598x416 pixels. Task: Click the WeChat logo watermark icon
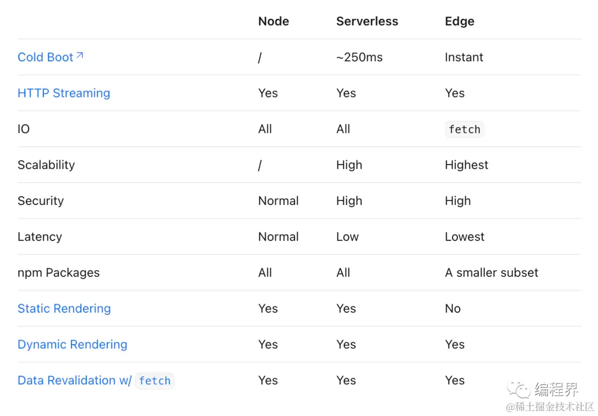[519, 389]
